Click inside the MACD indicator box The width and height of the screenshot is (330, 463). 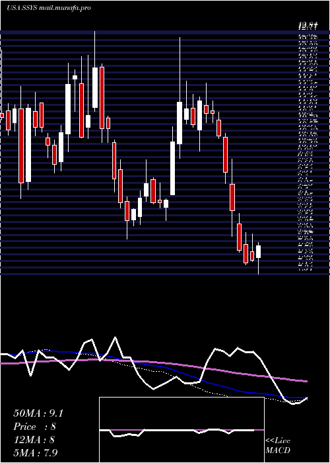coord(181,430)
